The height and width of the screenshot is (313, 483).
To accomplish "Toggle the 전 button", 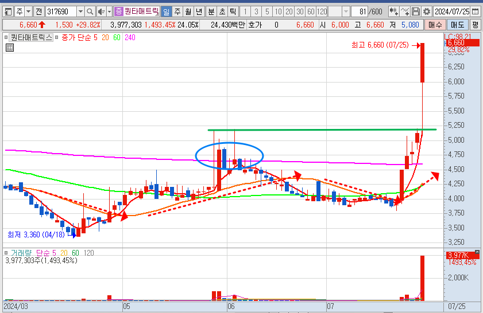I will click(x=38, y=11).
